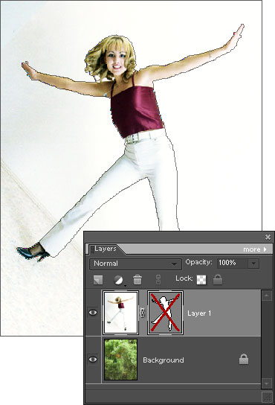Open the adjustment layer half-circle icon

pos(119,280)
